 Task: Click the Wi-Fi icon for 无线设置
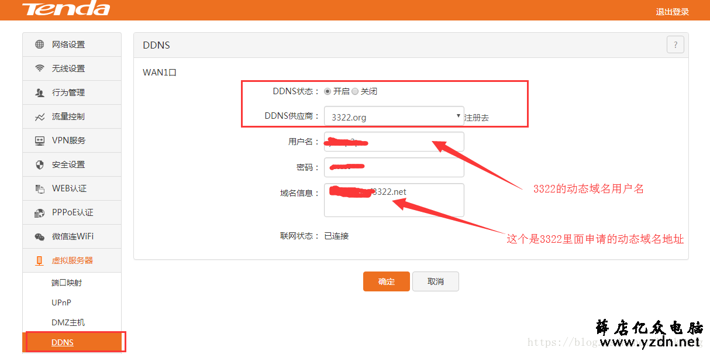pos(40,68)
